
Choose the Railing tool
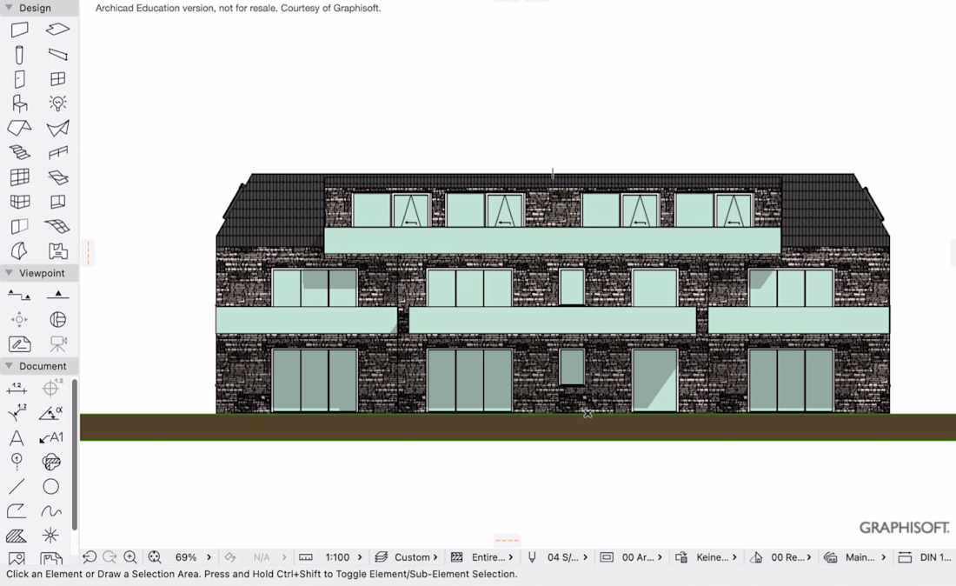tap(58, 152)
